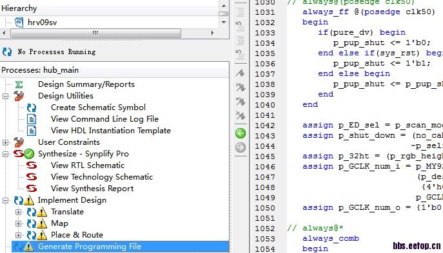Viewport: 443px width, 253px height.
Task: Click the Hierarchy horizontal scrollbar thumb
Action: click(95, 33)
